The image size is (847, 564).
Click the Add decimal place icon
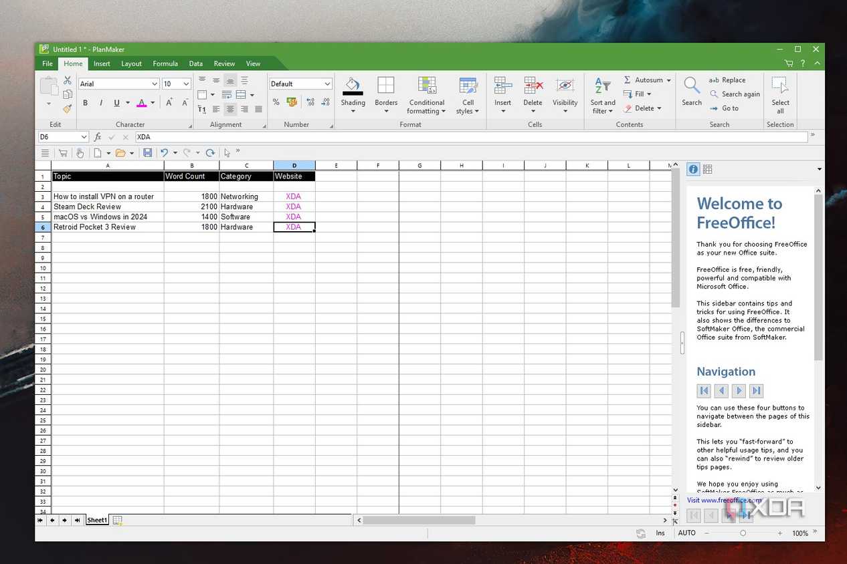coord(310,102)
